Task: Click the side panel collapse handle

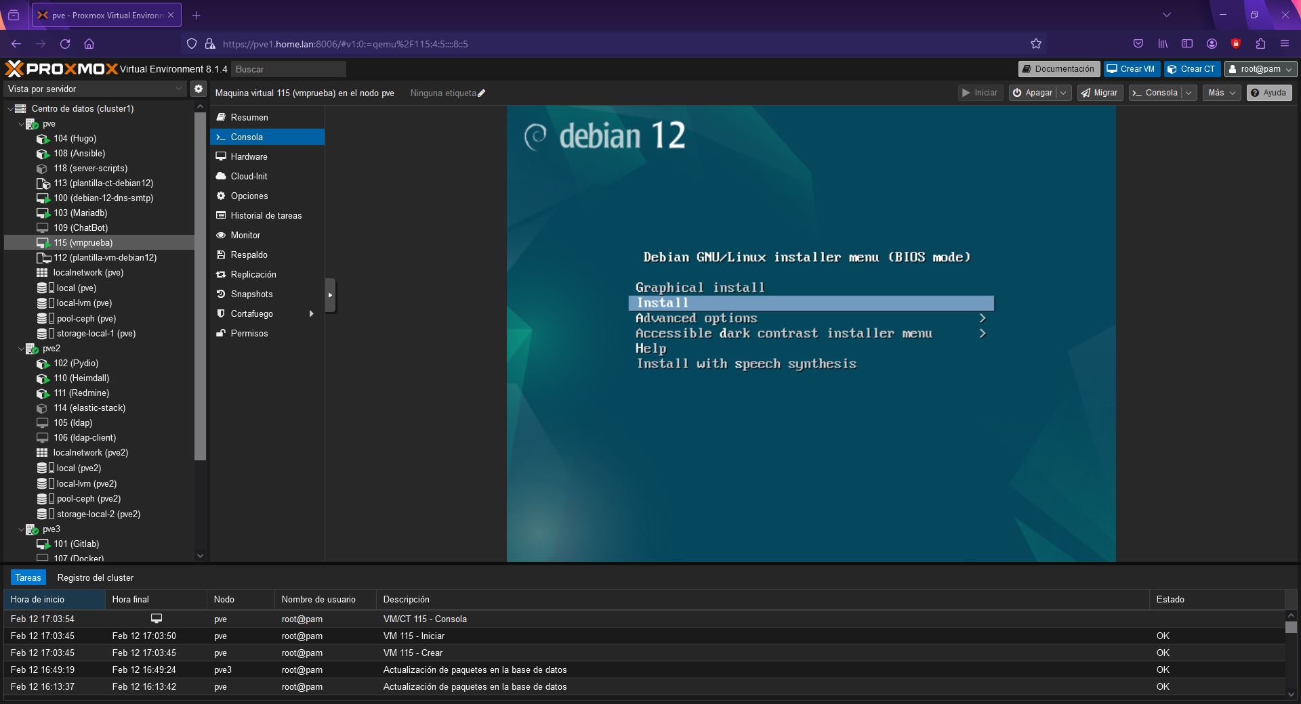Action: 330,295
